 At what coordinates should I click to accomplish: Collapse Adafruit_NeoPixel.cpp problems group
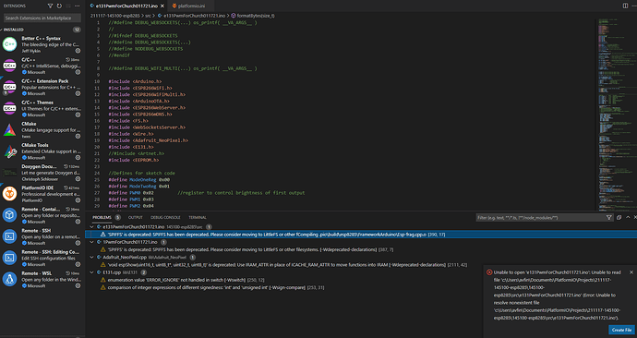[x=91, y=257]
